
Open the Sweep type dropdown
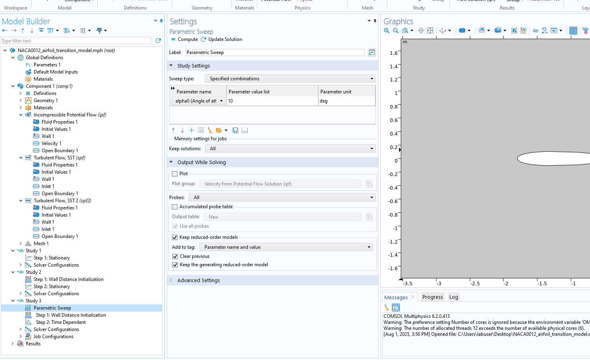click(290, 79)
